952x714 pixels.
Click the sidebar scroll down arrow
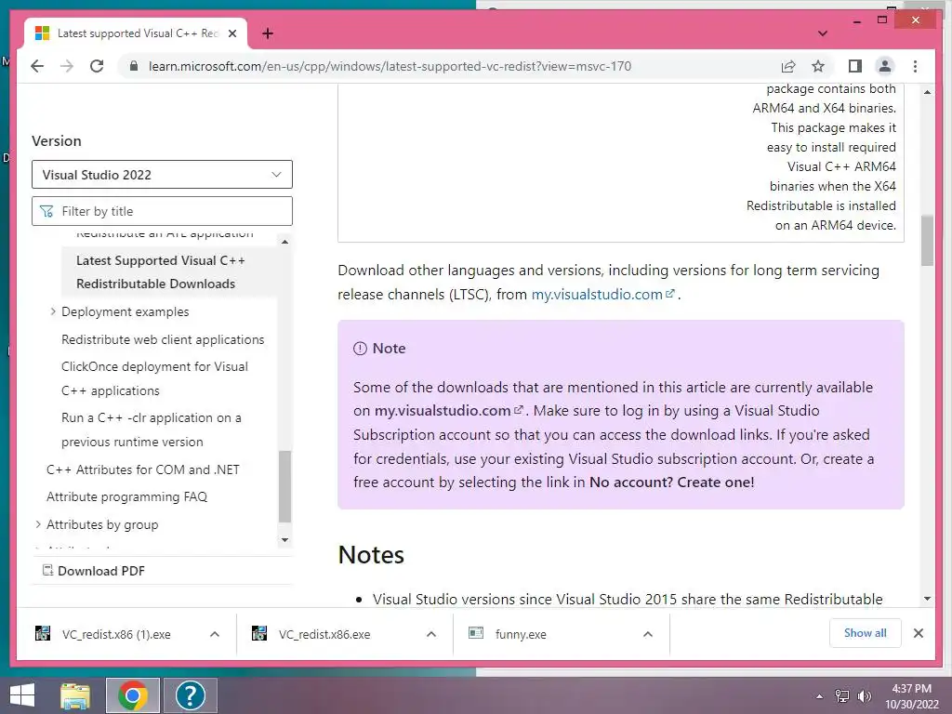(284, 540)
